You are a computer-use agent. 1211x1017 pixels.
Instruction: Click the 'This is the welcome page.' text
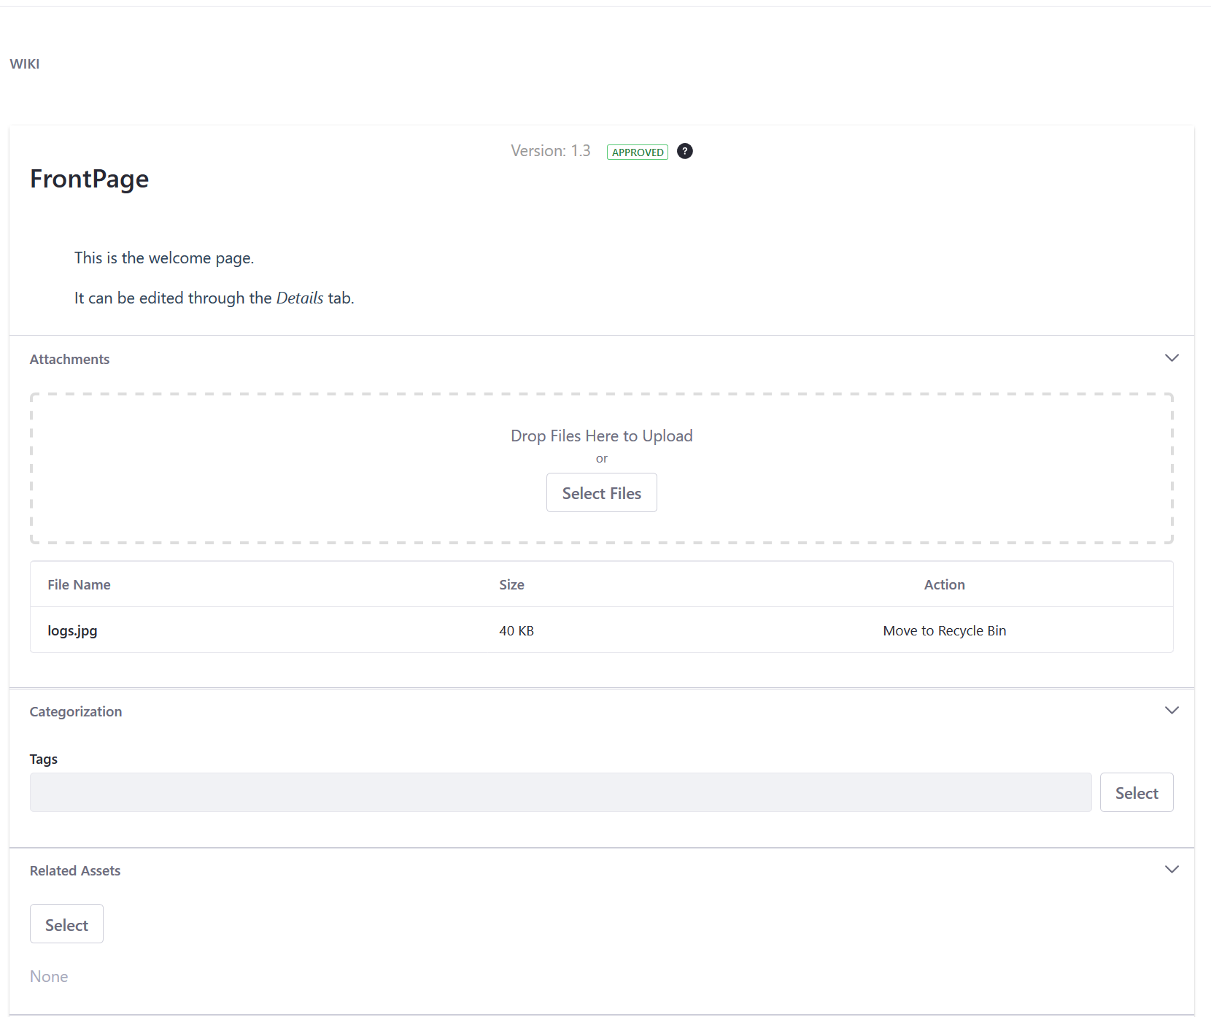[x=164, y=258]
